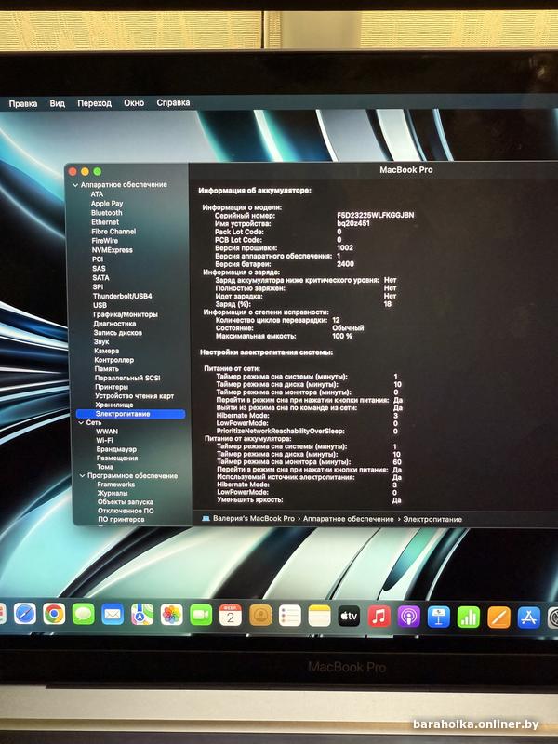This screenshot has height=744, width=558.
Task: Open the App Store icon
Action: (528, 618)
